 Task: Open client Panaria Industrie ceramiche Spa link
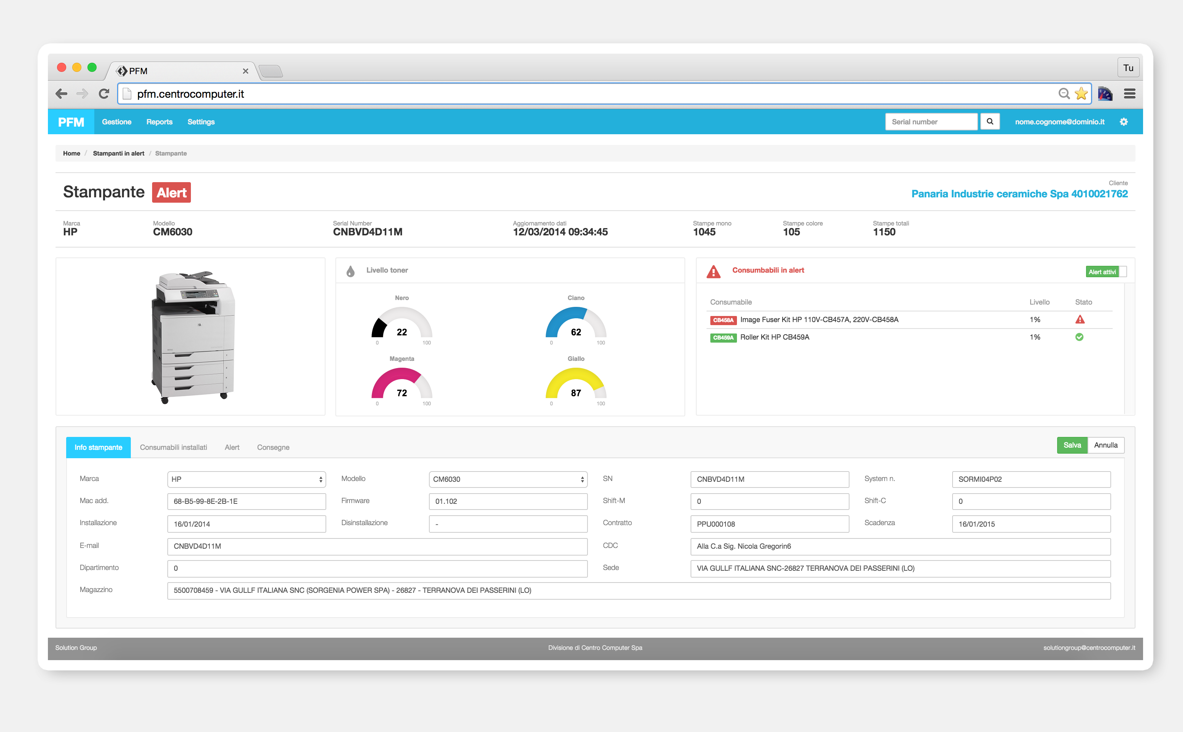[x=1019, y=194]
